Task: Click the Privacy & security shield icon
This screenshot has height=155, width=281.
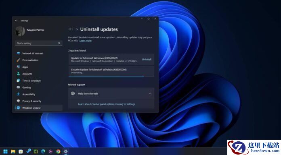Action: (18, 101)
